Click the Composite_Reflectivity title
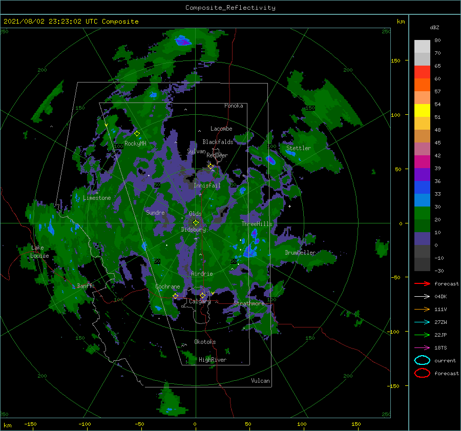The width and height of the screenshot is (461, 431). pyautogui.click(x=230, y=8)
